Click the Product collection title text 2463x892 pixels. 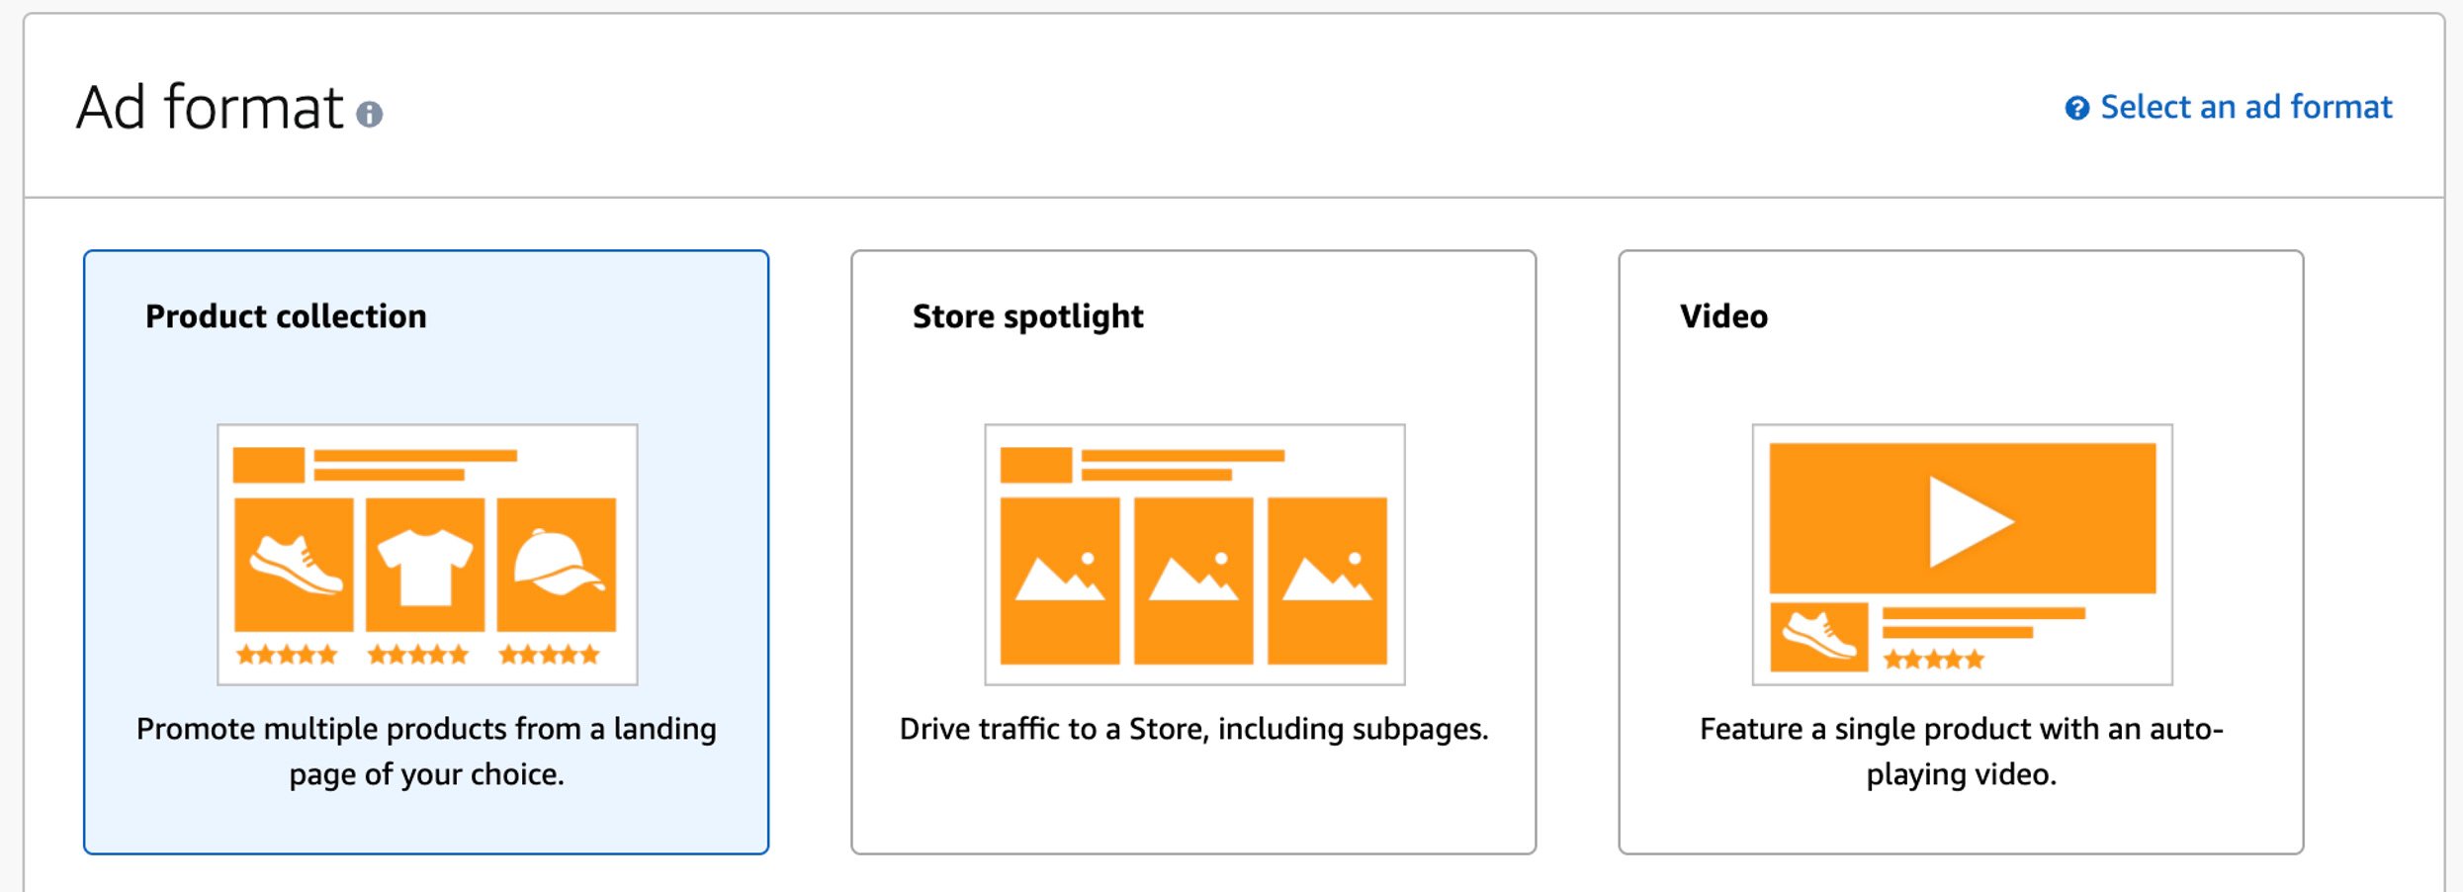(286, 316)
